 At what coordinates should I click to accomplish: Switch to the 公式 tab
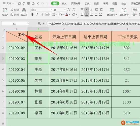pos(87,4)
